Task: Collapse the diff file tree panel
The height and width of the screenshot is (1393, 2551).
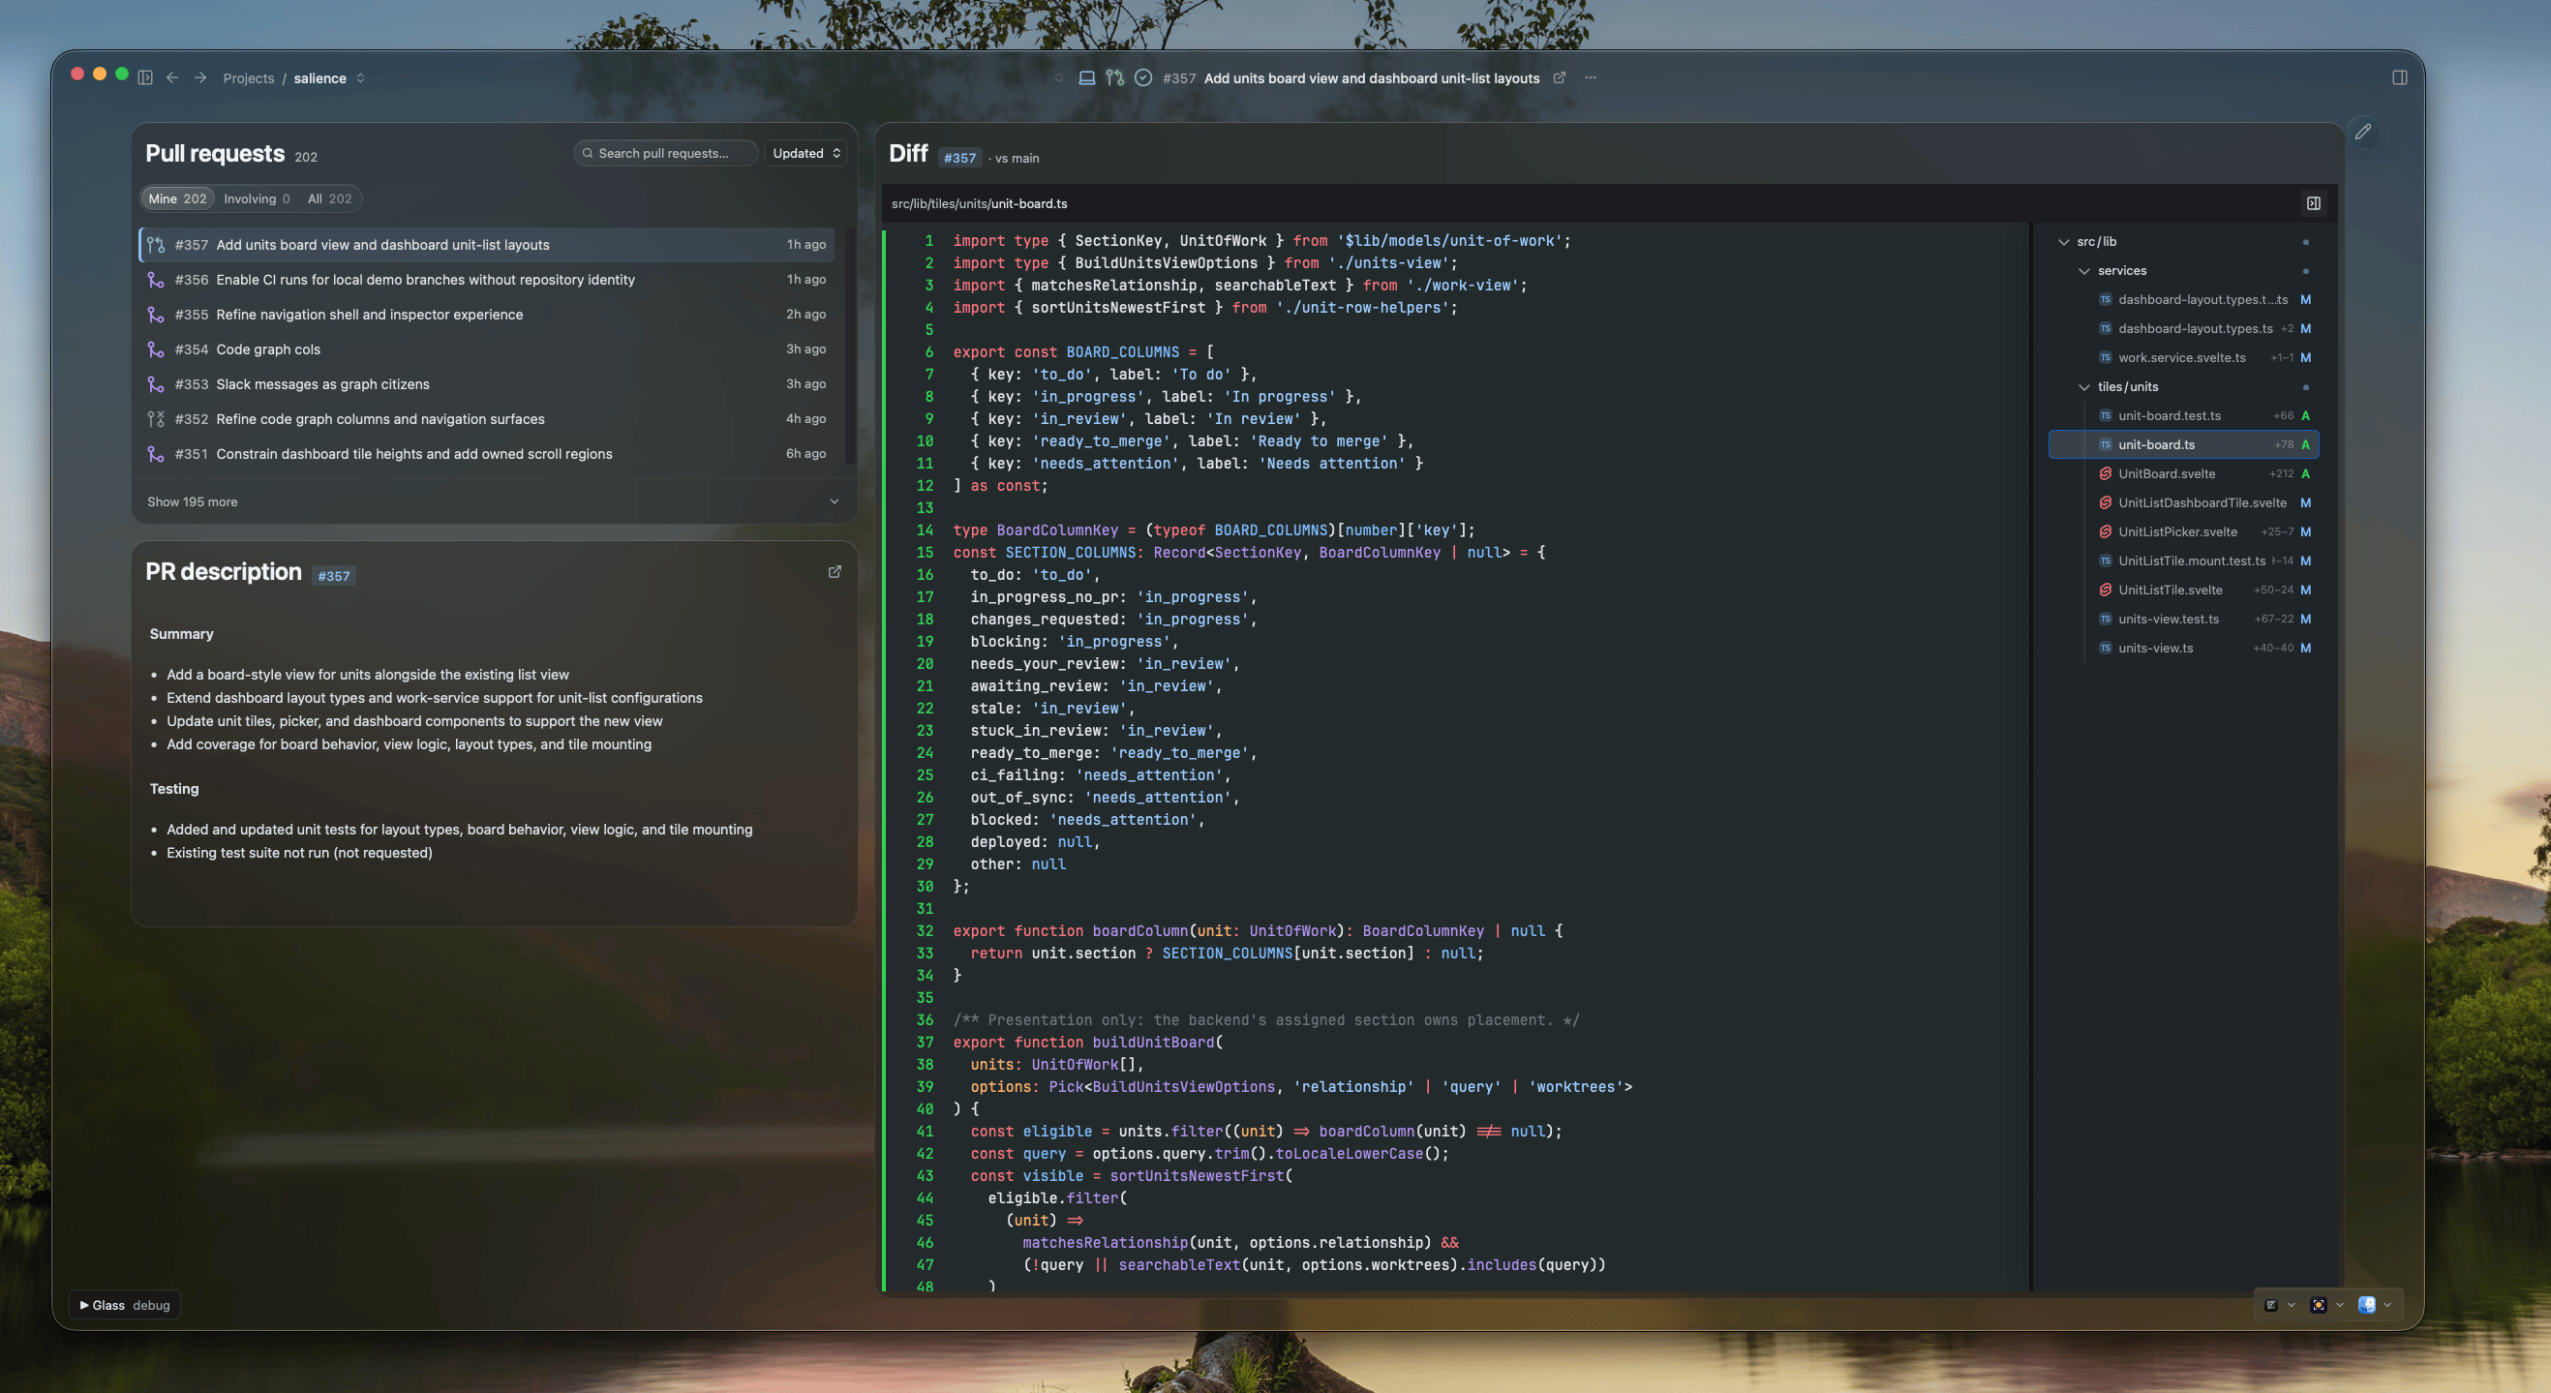Action: 2314,203
